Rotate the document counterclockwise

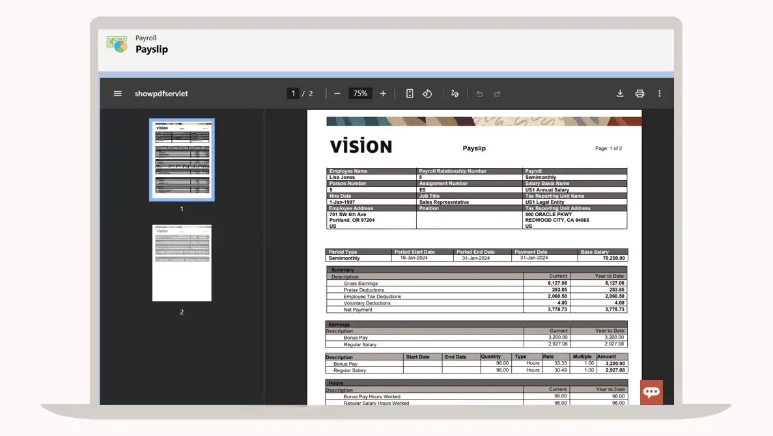click(x=427, y=94)
